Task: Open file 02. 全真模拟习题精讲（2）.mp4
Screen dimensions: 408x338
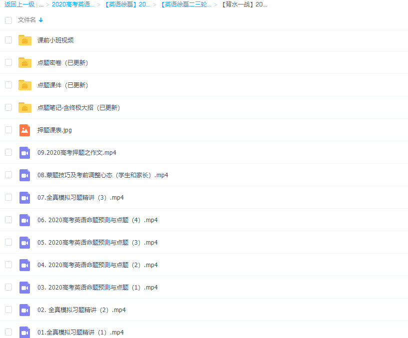Action: click(x=81, y=310)
